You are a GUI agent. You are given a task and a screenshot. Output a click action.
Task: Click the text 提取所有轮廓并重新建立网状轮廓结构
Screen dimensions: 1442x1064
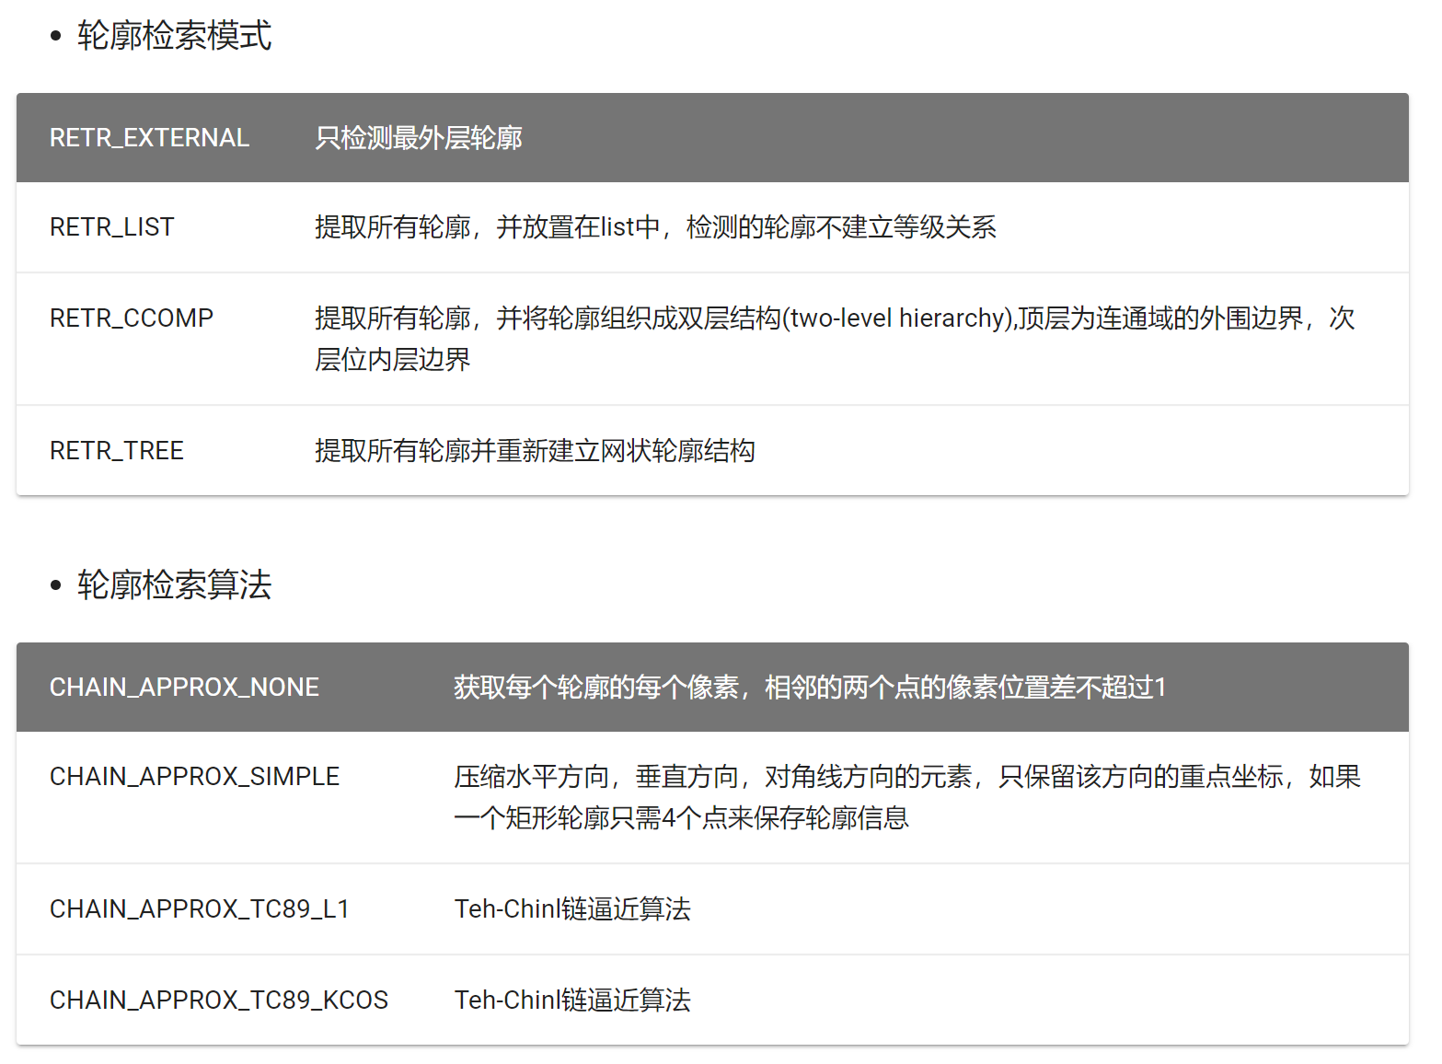(x=535, y=451)
